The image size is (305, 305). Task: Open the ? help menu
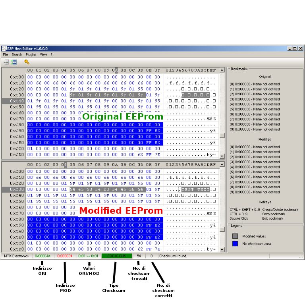pyautogui.click(x=51, y=54)
